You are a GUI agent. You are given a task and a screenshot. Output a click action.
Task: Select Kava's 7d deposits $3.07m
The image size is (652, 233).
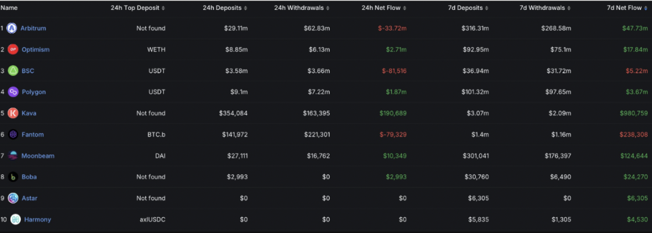point(478,113)
